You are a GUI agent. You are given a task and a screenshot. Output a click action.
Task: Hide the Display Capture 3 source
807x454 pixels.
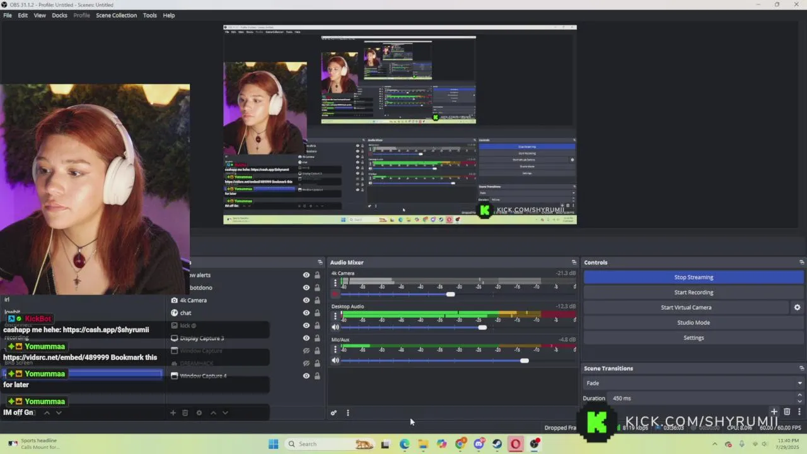point(306,338)
